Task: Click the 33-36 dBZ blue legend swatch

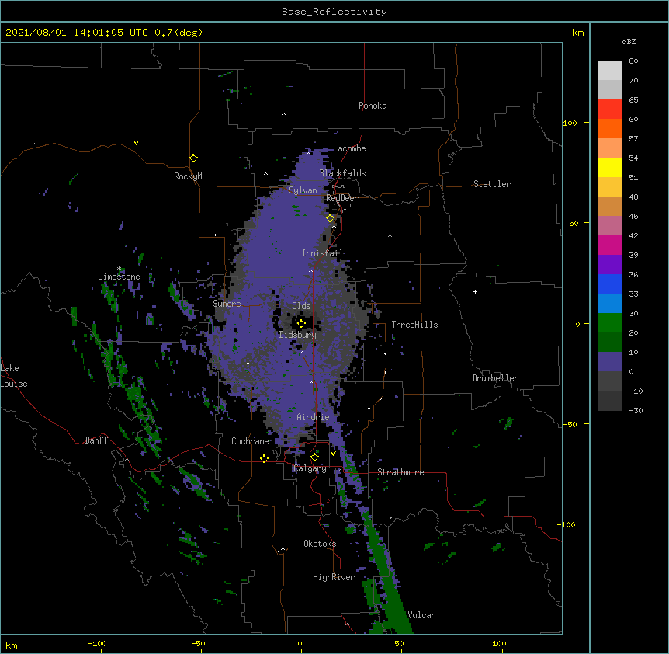Action: coord(610,284)
